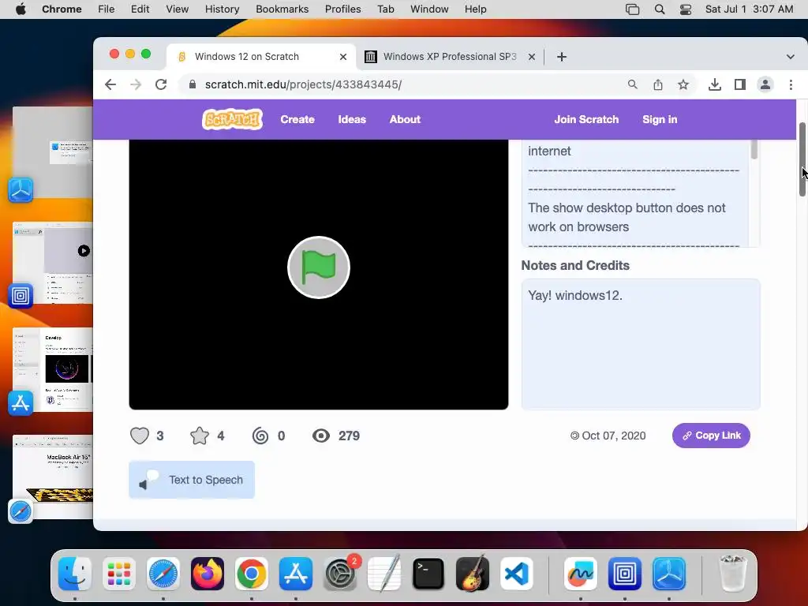The image size is (808, 606).
Task: Open the Ideas page
Action: (x=352, y=119)
